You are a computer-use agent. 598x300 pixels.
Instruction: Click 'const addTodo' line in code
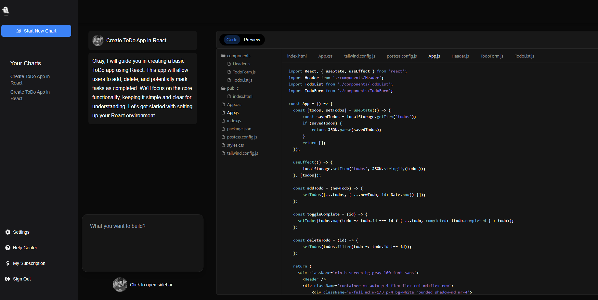click(x=328, y=188)
